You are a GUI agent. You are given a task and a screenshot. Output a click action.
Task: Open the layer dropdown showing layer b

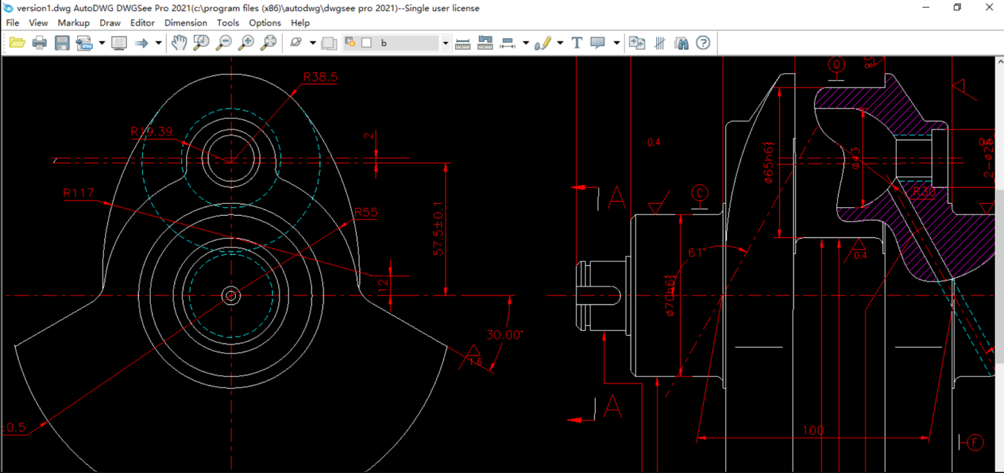point(446,42)
